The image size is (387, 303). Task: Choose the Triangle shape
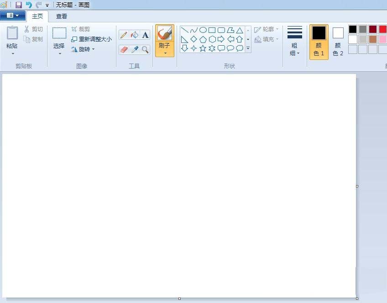pos(240,30)
